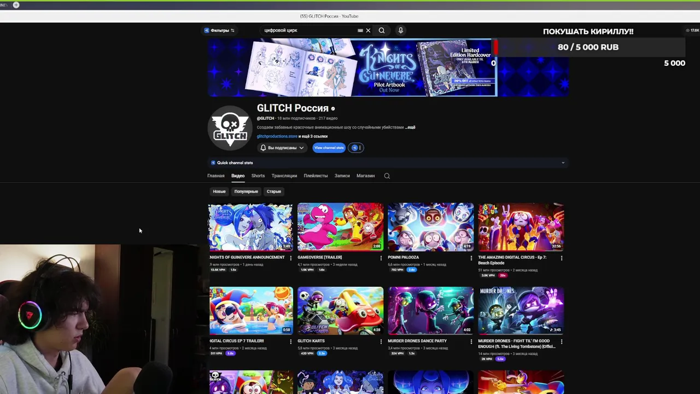Open the on-screen keyboard icon in search
This screenshot has height=394, width=700.
pos(360,31)
